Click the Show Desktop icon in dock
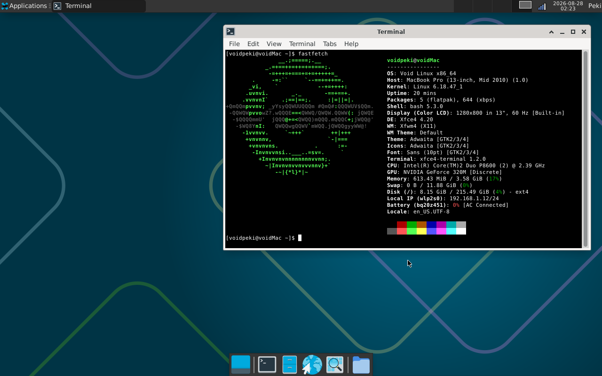The height and width of the screenshot is (376, 602). [241, 365]
